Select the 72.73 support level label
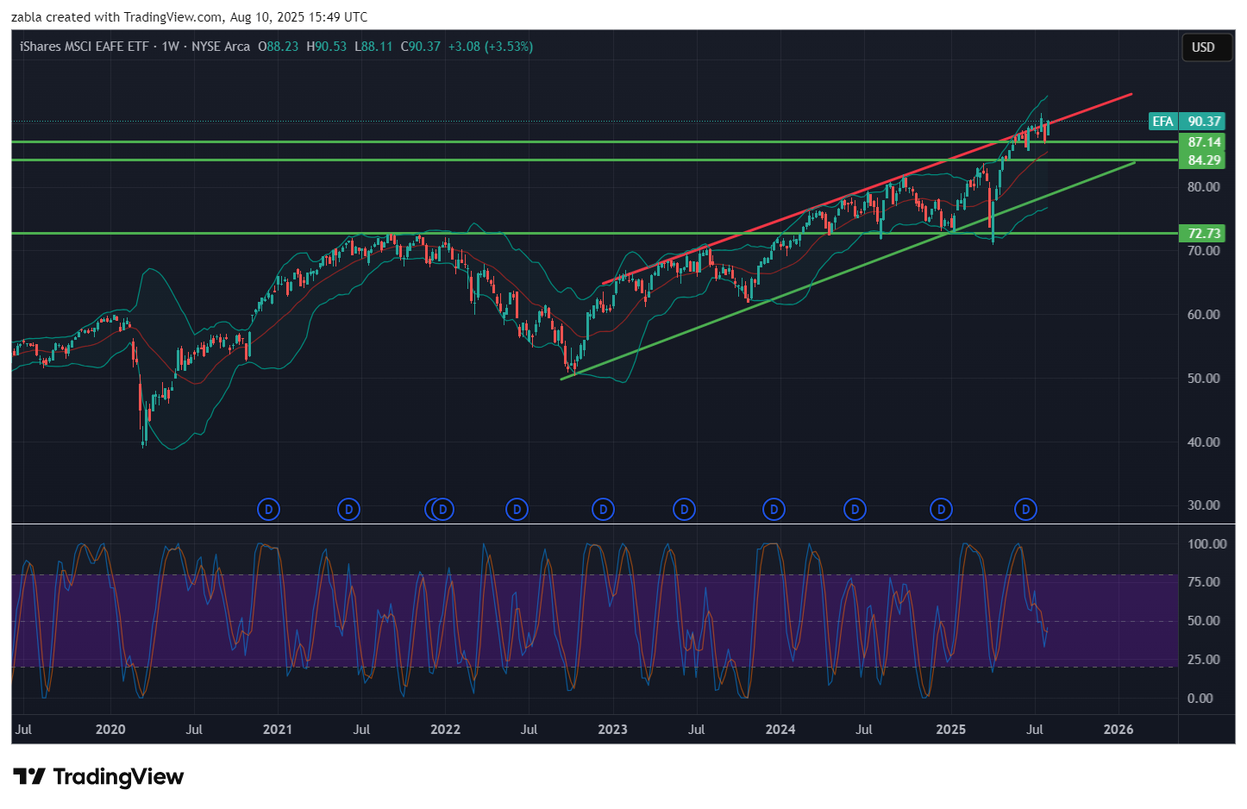The height and width of the screenshot is (809, 1247). [1204, 234]
